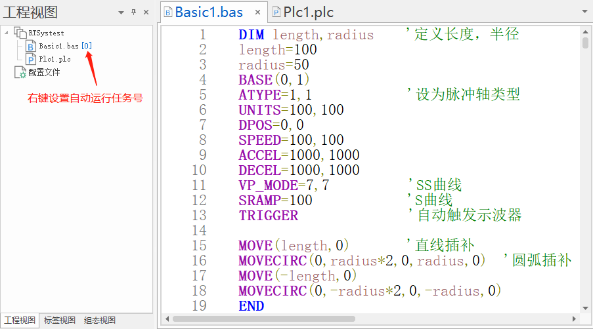The width and height of the screenshot is (593, 329).
Task: Click the comment 设为脉冲轴类型
Action: [464, 94]
